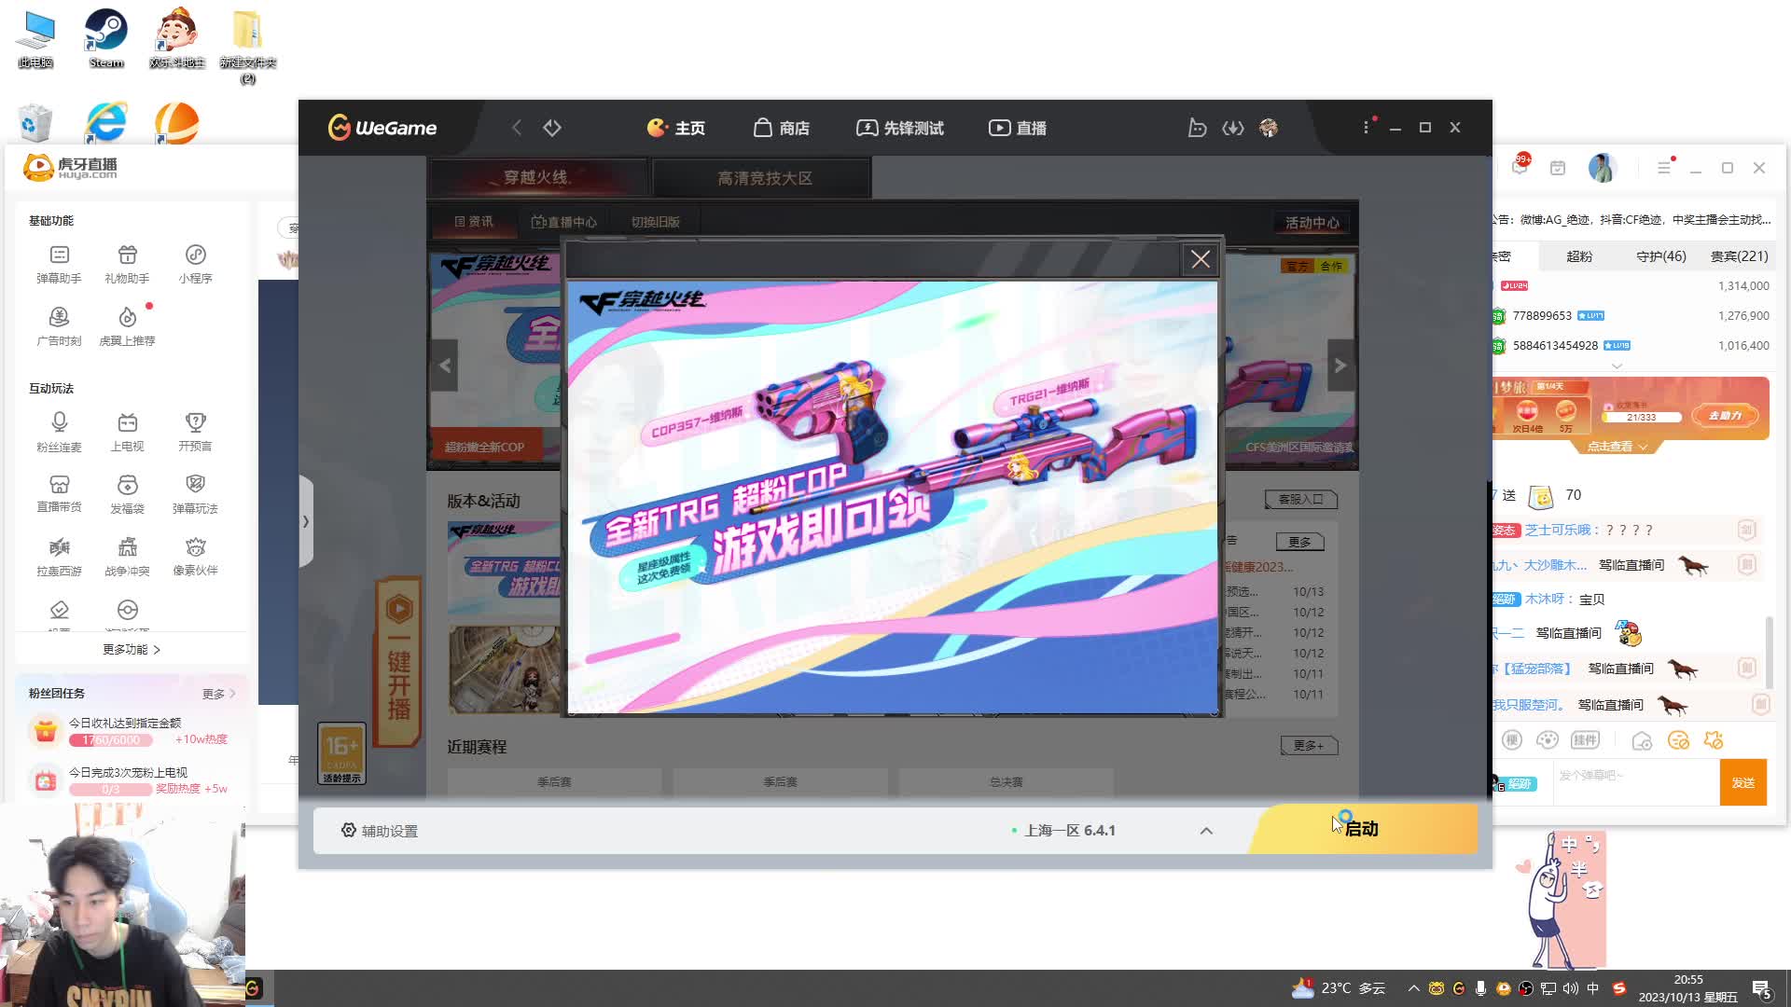The image size is (1791, 1007).
Task: Click the yellow 启动 launch button
Action: pyautogui.click(x=1364, y=829)
